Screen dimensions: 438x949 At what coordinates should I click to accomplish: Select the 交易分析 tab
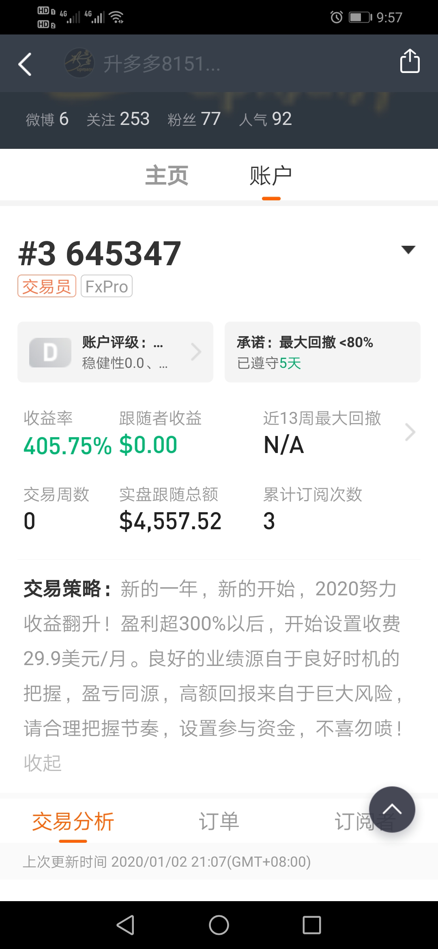73,821
